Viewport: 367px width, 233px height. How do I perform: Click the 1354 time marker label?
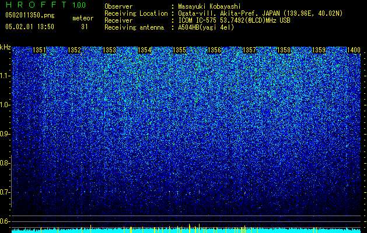(145, 50)
